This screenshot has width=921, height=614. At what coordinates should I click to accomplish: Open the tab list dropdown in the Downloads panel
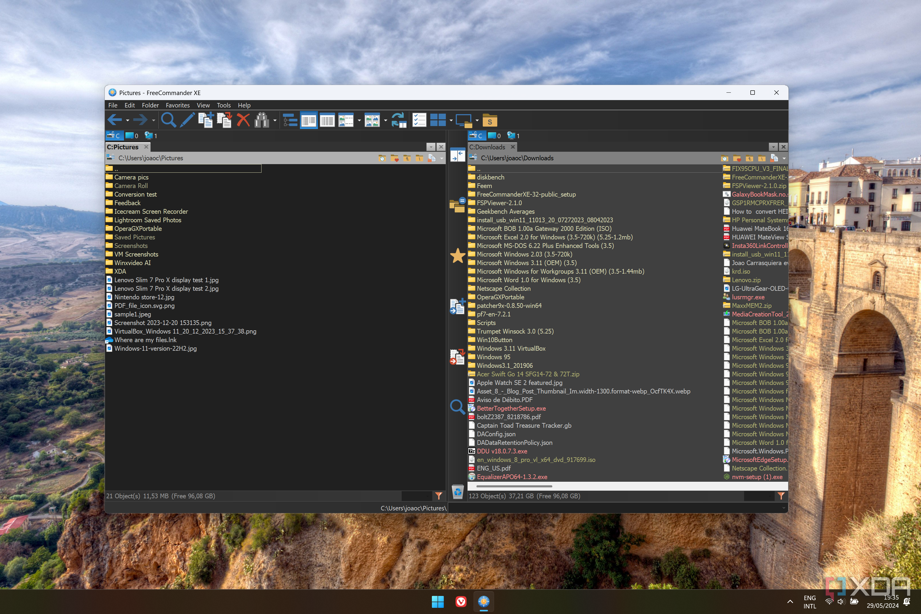click(x=773, y=147)
